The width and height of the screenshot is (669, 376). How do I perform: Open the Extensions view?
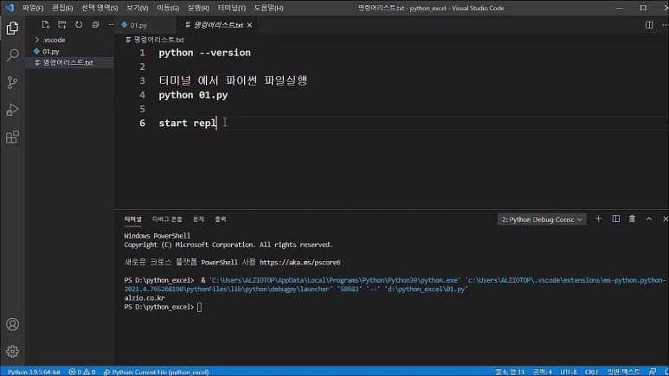point(12,137)
